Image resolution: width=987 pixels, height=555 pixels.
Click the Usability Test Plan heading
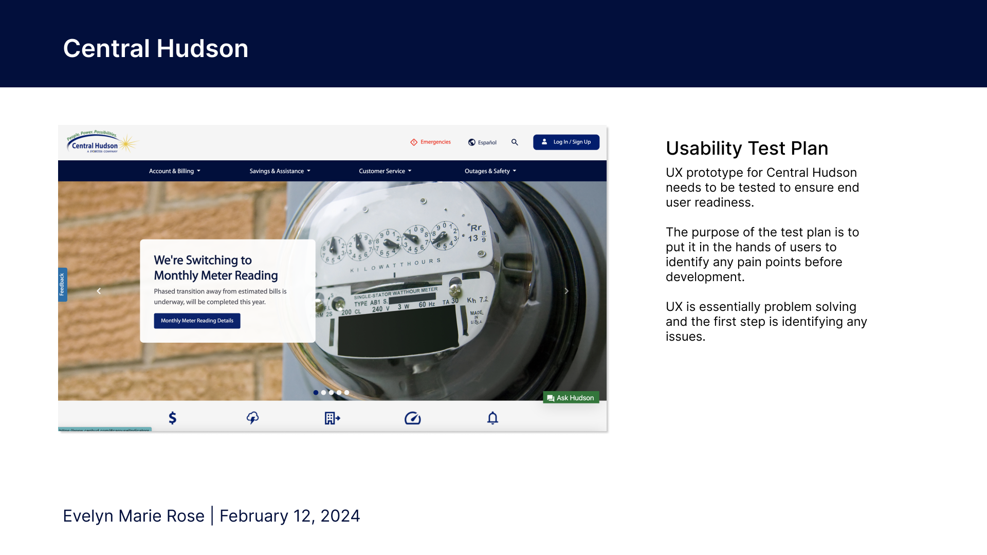tap(747, 149)
